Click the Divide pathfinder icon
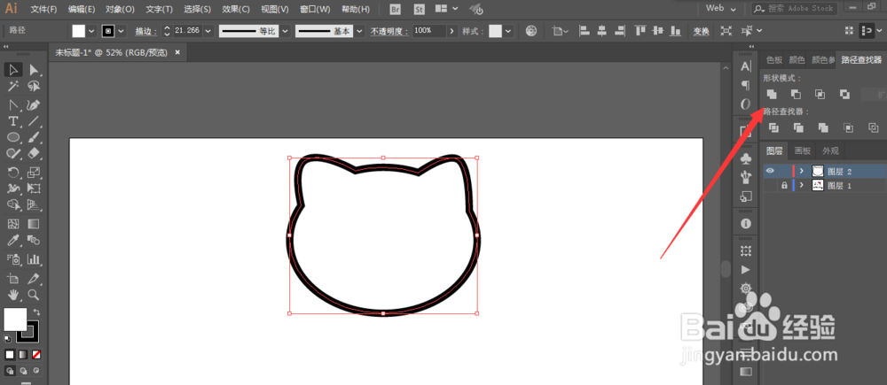This screenshot has width=887, height=385. [x=773, y=128]
